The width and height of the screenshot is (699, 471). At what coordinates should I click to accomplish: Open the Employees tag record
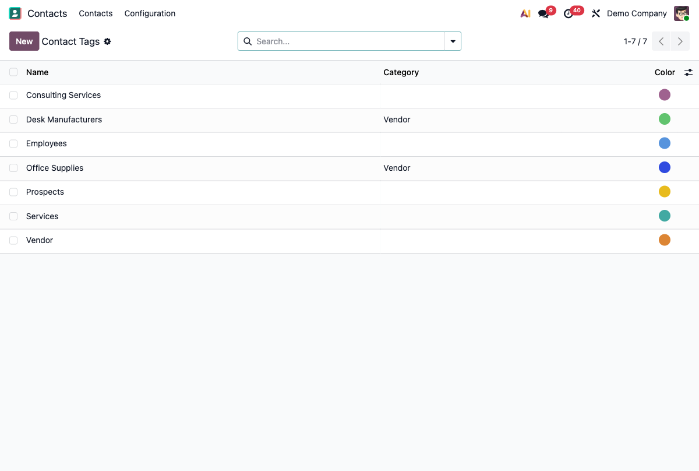pos(47,143)
